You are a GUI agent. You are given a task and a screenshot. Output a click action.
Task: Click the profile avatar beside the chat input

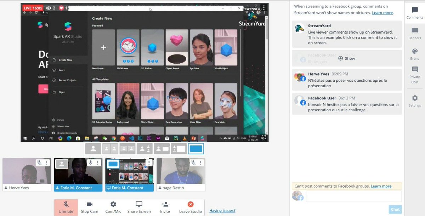coord(297,195)
